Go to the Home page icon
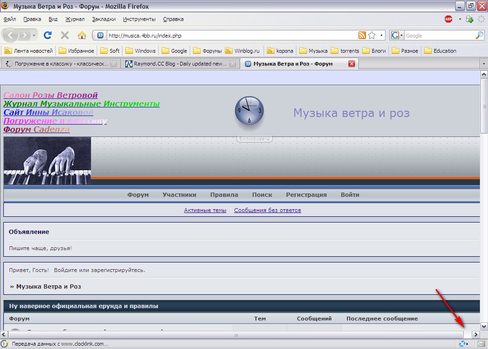This screenshot has height=349, width=488. [82, 35]
